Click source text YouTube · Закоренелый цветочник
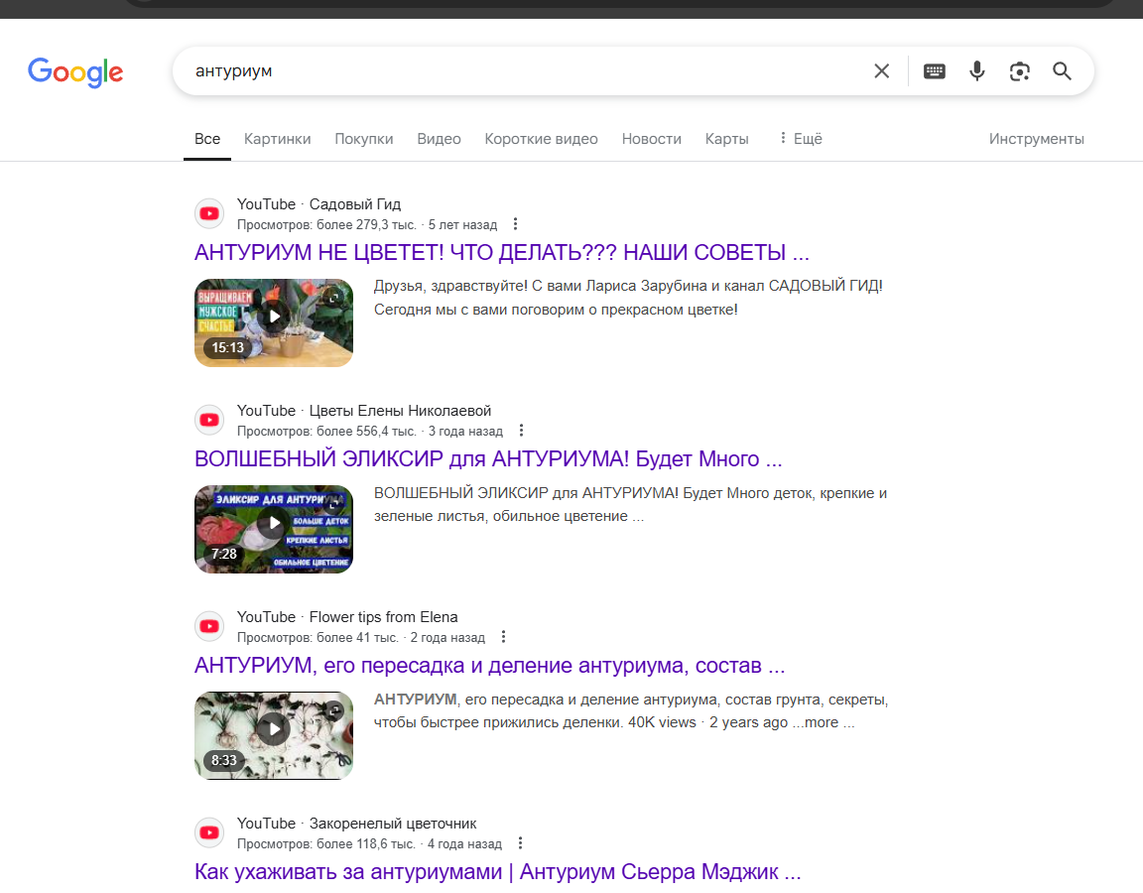This screenshot has width=1143, height=893. [x=356, y=823]
